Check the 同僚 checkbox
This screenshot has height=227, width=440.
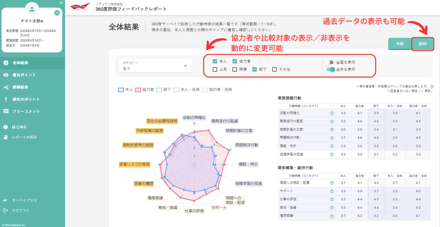[x=235, y=69]
